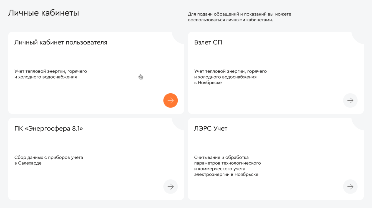Click the Сбор данных с приборов учета description
The height and width of the screenshot is (208, 372).
[x=49, y=160]
